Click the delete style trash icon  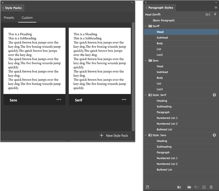pos(211,187)
